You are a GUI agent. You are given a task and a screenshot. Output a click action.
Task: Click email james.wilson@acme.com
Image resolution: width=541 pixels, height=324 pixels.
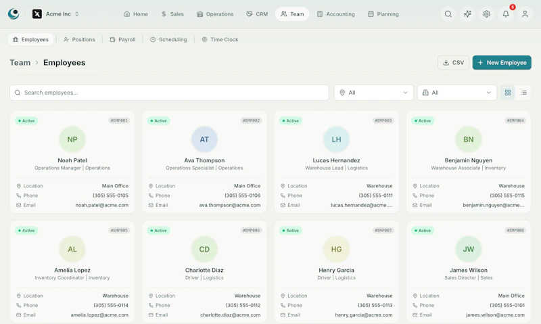pos(495,315)
